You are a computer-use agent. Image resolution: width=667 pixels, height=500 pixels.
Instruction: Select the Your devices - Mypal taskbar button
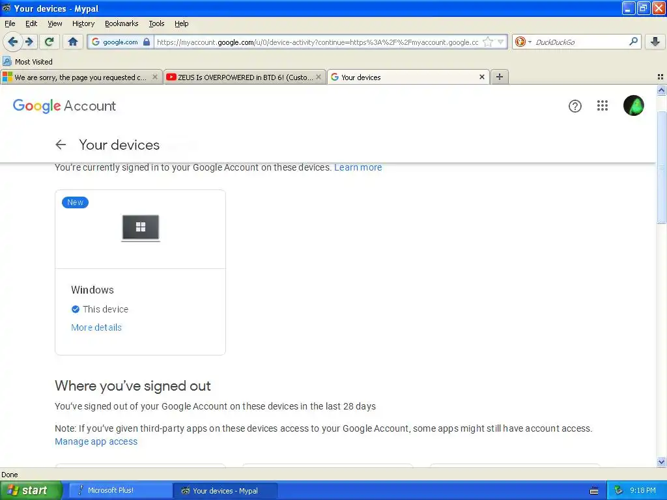(225, 490)
